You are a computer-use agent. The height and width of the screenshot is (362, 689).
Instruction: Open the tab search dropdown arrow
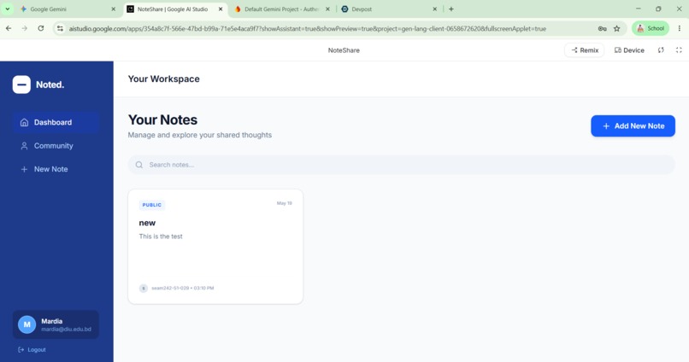(8, 9)
